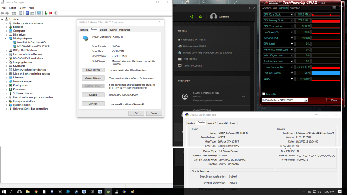
Task: Click the Disable button in Properties
Action: pyautogui.click(x=93, y=94)
